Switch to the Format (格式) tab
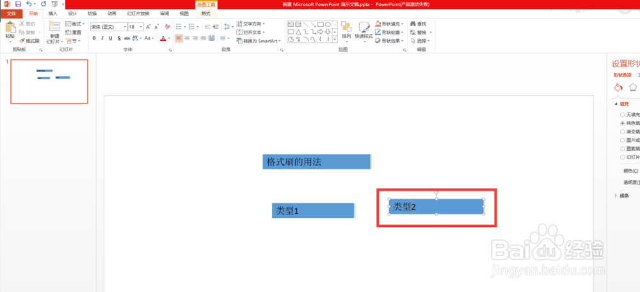Viewport: 640px width, 292px height. pos(207,13)
